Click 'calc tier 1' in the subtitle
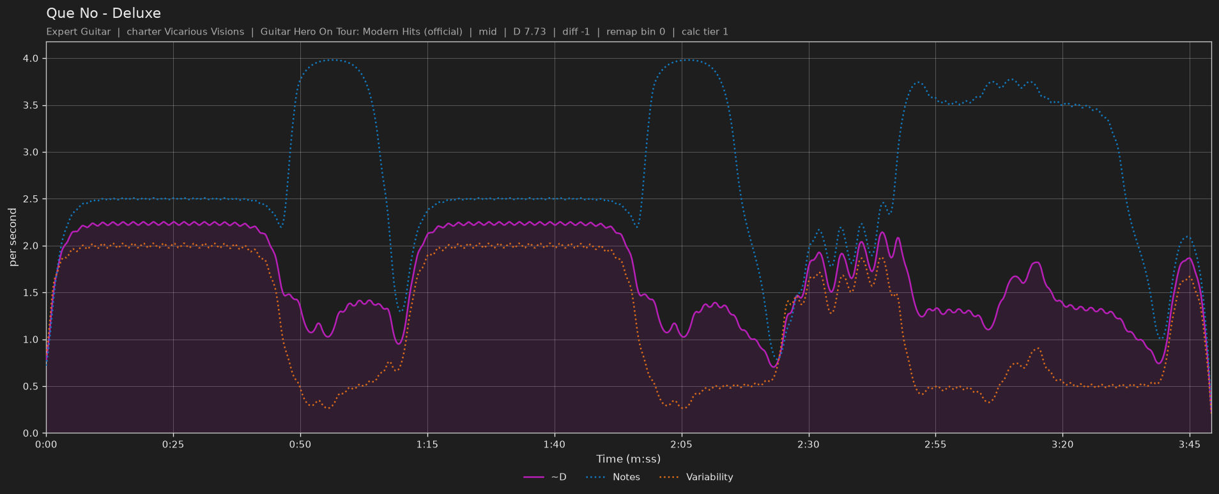This screenshot has height=494, width=1219. coord(705,32)
